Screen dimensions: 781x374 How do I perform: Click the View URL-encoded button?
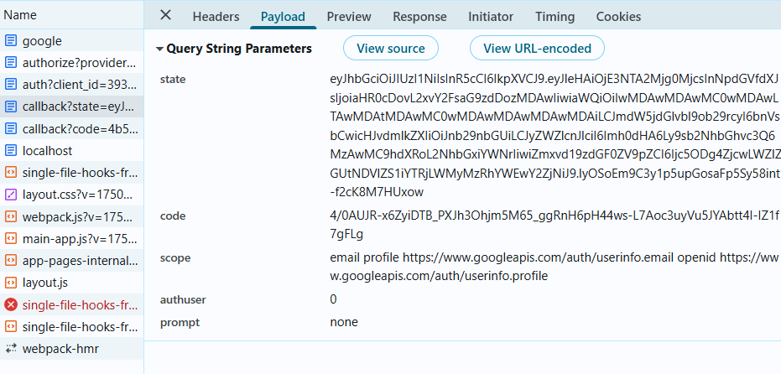point(537,49)
